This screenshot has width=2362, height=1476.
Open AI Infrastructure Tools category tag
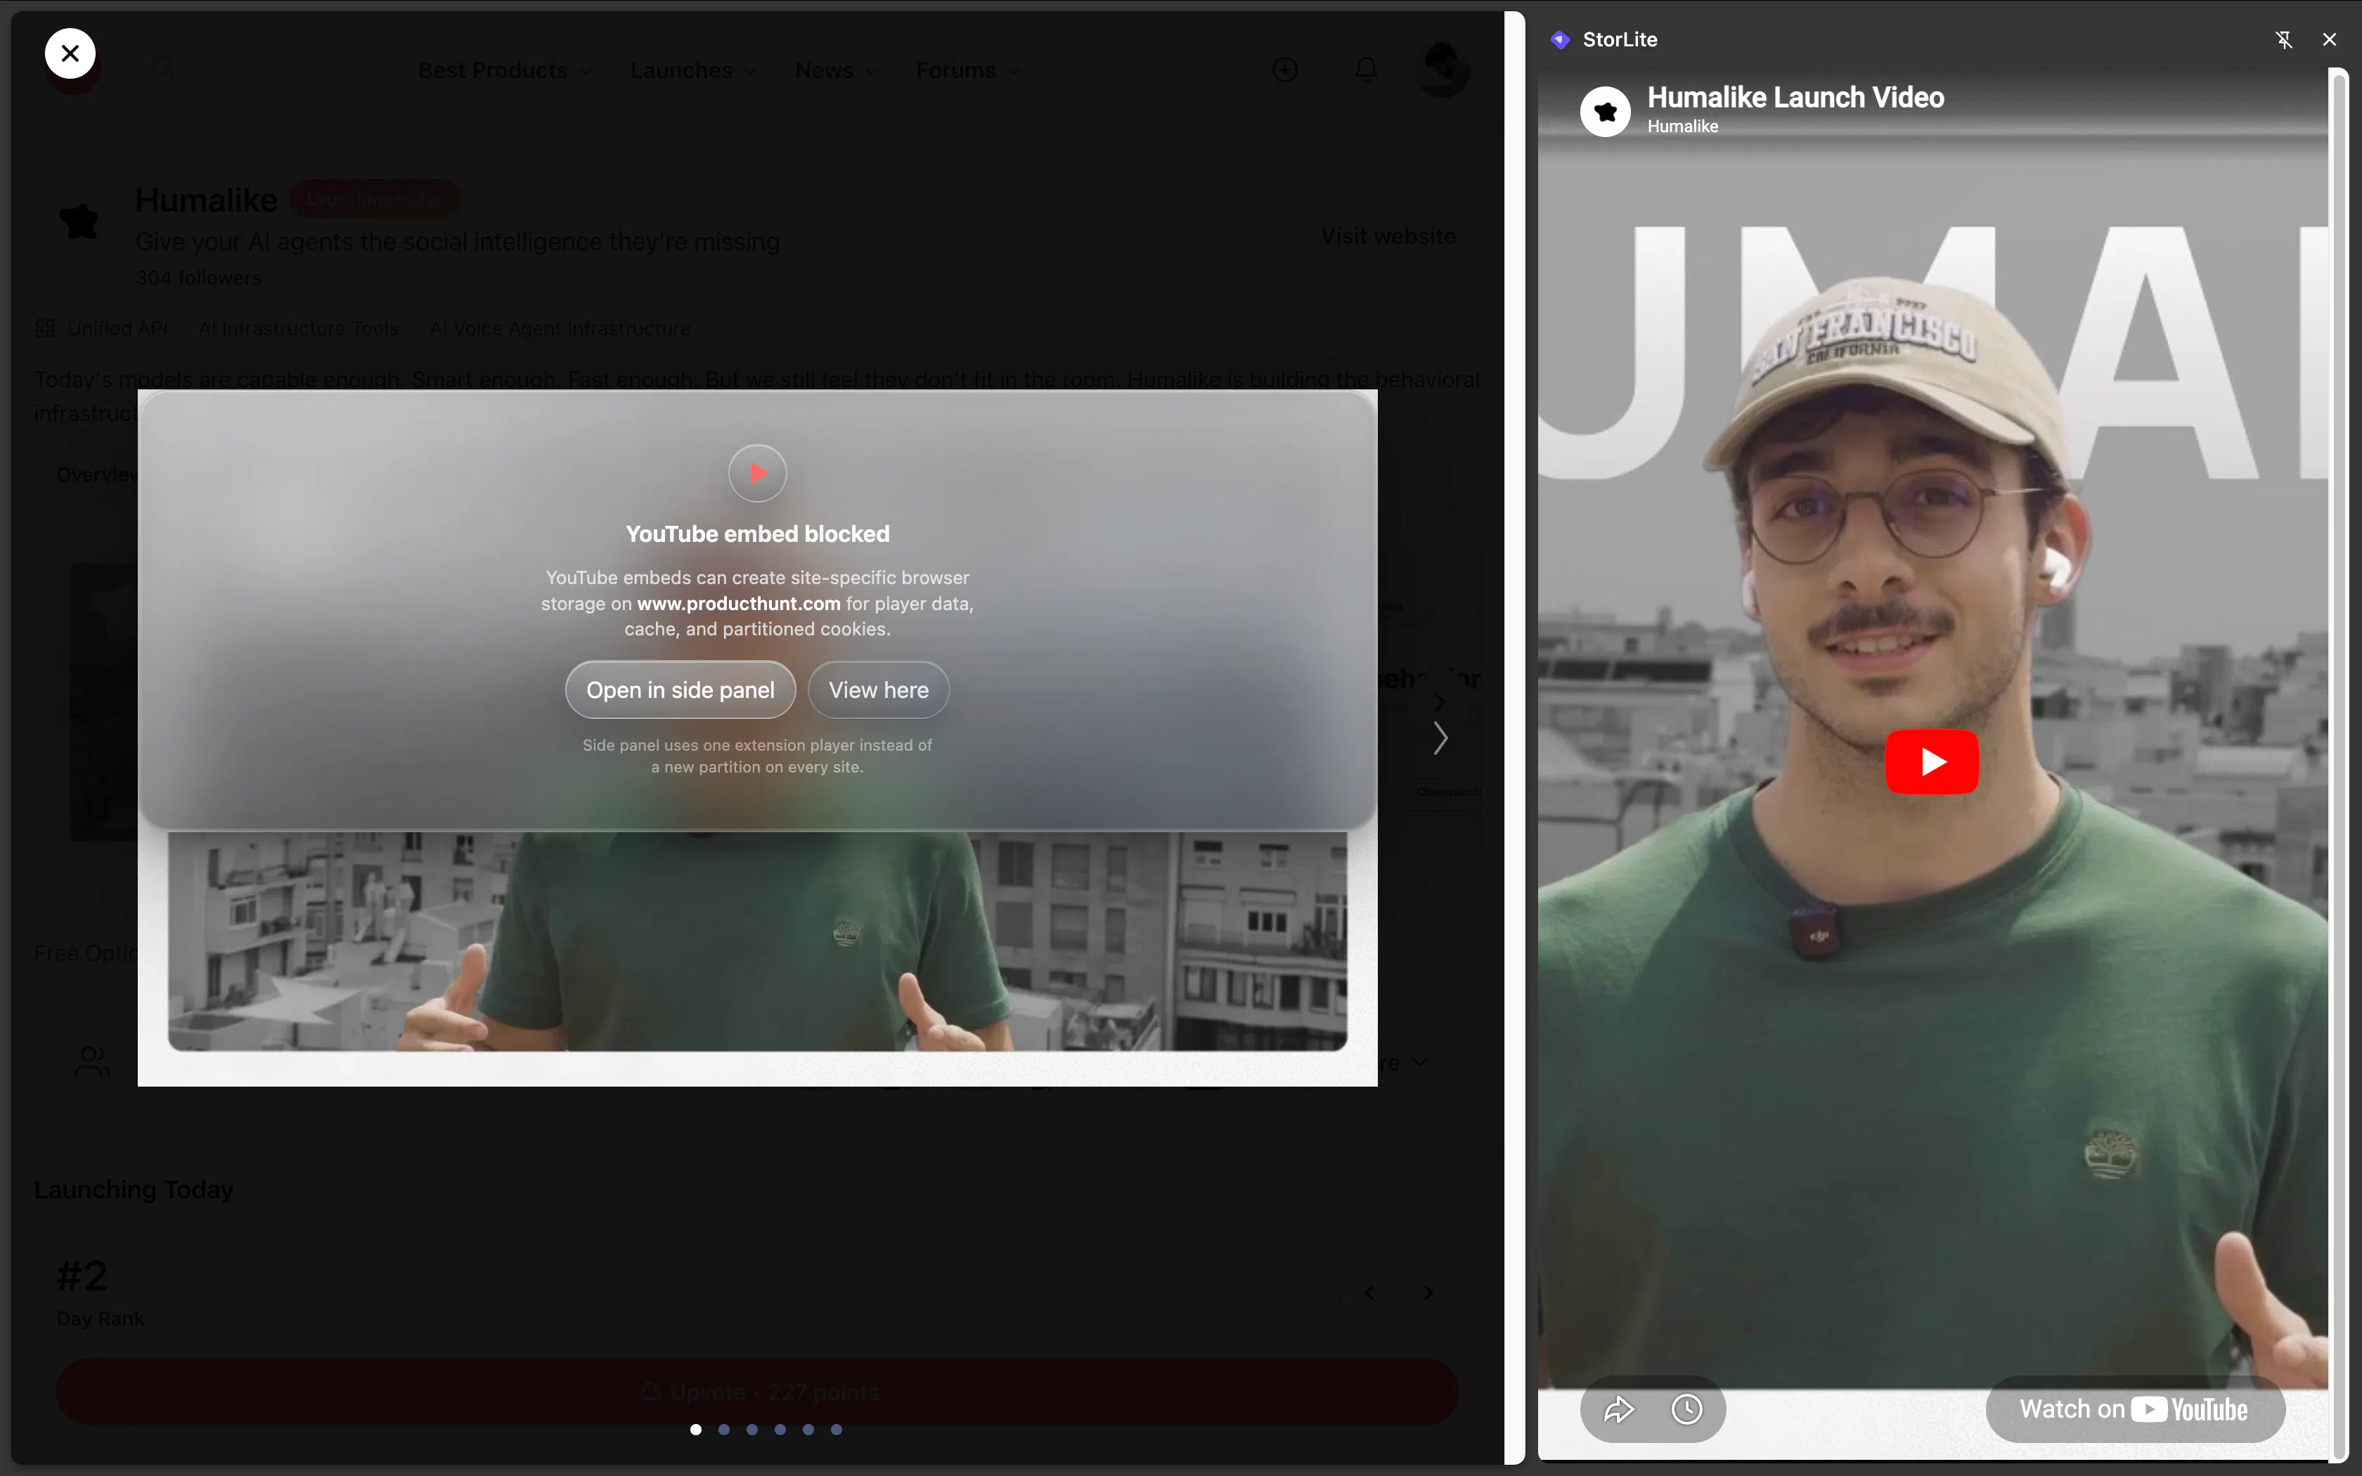[x=299, y=329]
